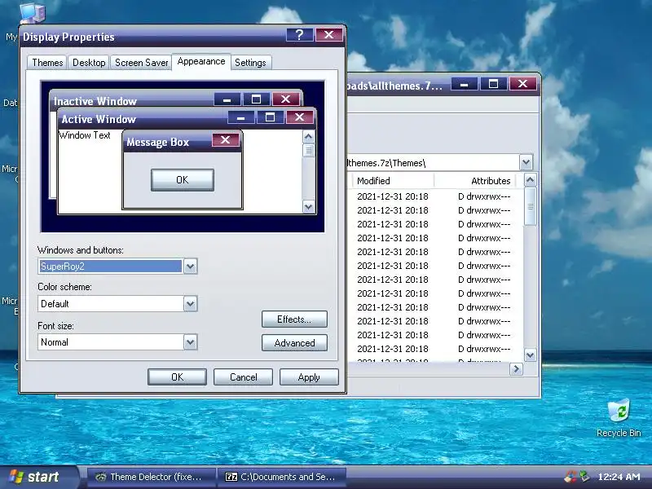Click the Recycle Bin desktop icon
The image size is (652, 489).
point(619,417)
